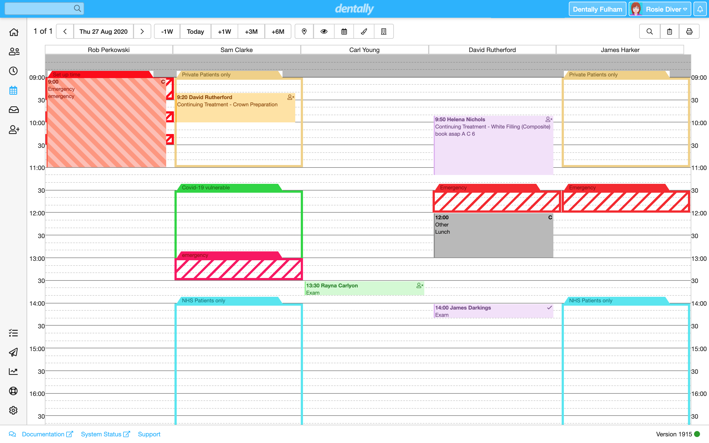709x443 pixels.
Task: Click the Today button
Action: [x=195, y=31]
